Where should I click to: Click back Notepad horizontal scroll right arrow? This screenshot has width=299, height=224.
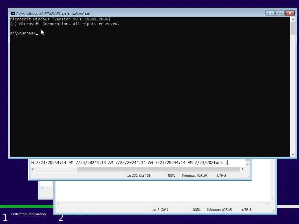(268, 203)
